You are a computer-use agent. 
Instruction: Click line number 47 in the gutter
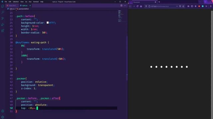(11, 98)
